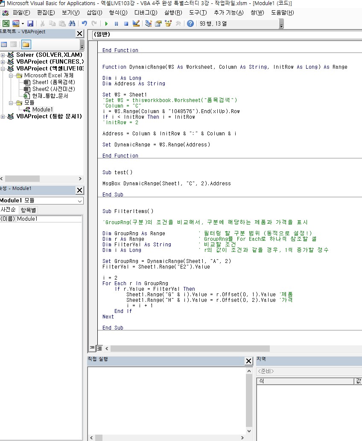
Task: Open the Object Browser icon
Action: click(168, 23)
